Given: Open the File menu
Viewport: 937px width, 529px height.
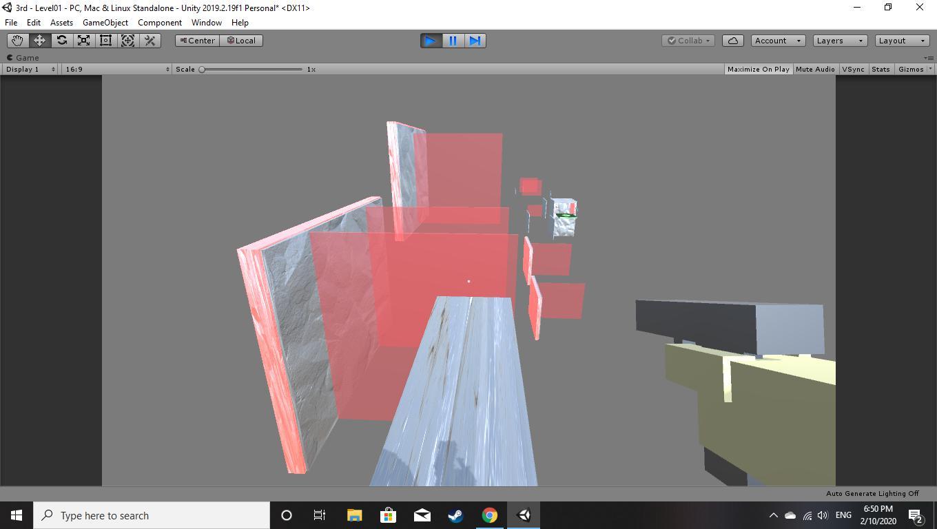Looking at the screenshot, I should (x=11, y=22).
